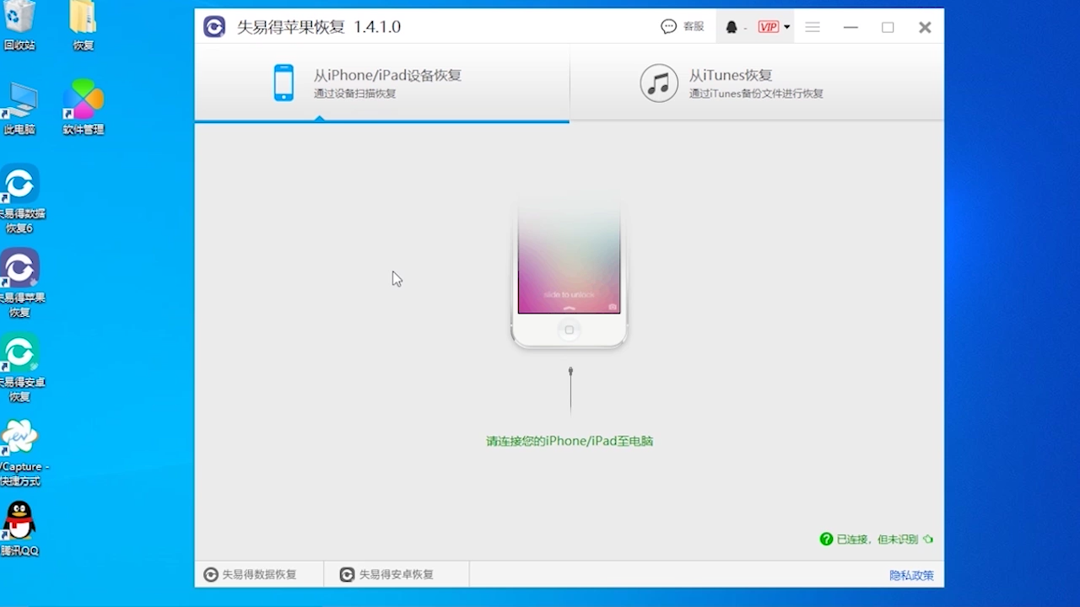Click the red VIP badge

[768, 27]
